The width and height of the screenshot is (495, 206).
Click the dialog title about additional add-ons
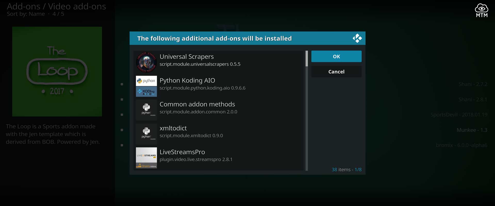click(214, 38)
